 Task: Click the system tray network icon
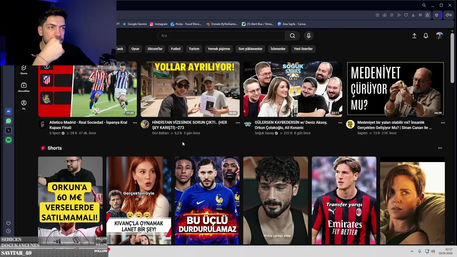click(x=427, y=251)
